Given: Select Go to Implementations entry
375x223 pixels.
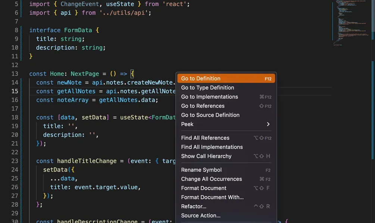Looking at the screenshot, I should pyautogui.click(x=226, y=97).
